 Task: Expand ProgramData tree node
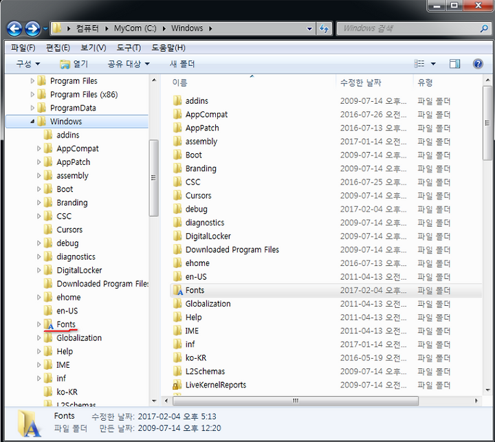(x=32, y=108)
